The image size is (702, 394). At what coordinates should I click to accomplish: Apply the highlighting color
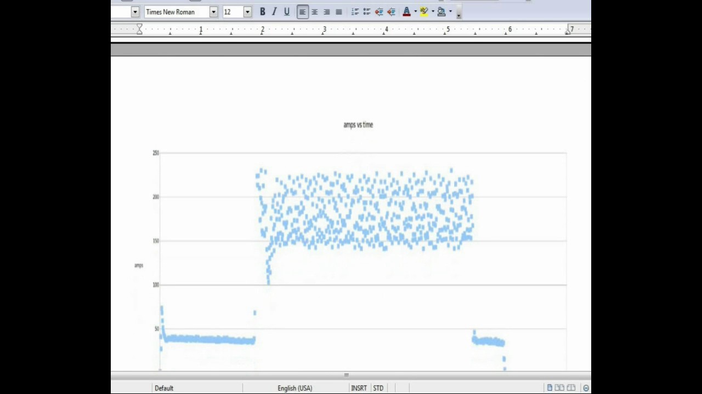coord(424,11)
